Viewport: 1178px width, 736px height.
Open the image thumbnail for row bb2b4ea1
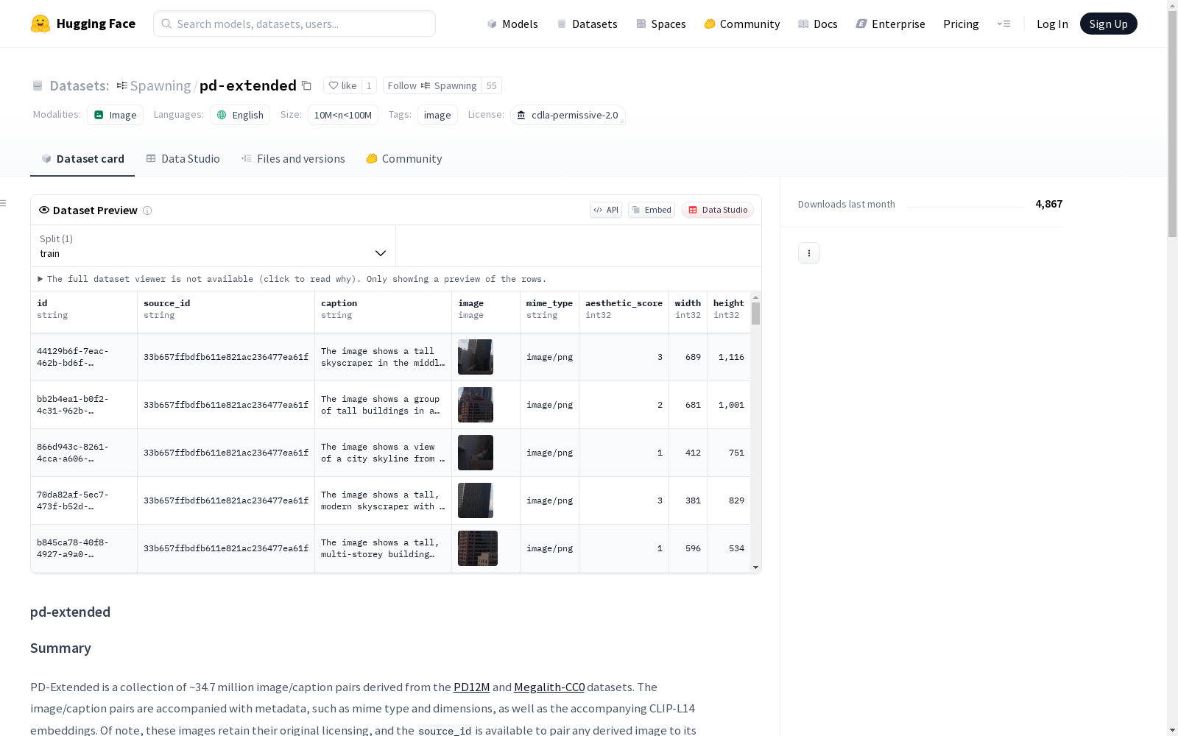click(476, 405)
